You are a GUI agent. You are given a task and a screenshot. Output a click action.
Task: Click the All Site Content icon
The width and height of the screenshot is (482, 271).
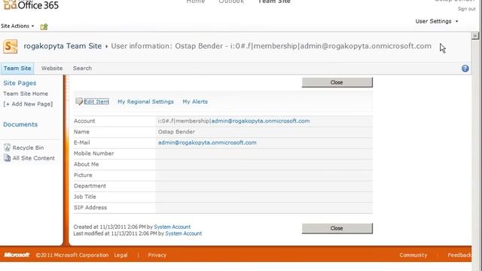(7, 158)
